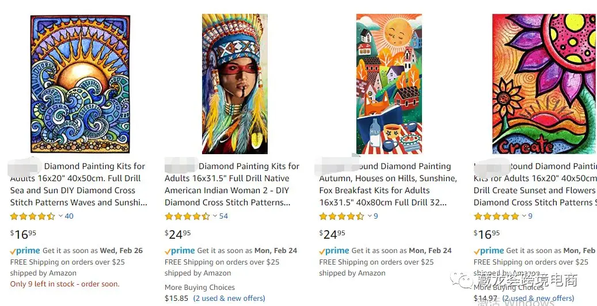This screenshot has width=597, height=306.
Task: Open the Create Sunset and Flowers image
Action: 543,84
